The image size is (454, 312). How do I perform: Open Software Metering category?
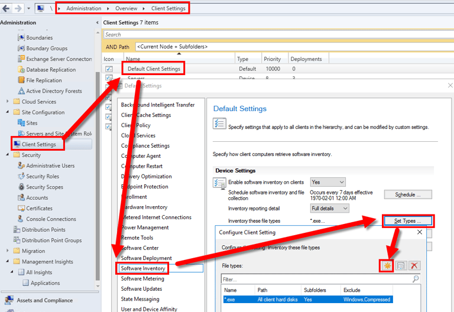142,279
